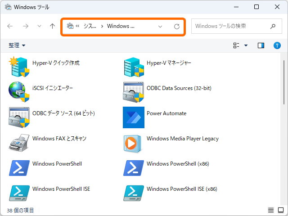Select the Windows PowerShell icon
Viewport: 288px width, 216px height.
pos(19,168)
